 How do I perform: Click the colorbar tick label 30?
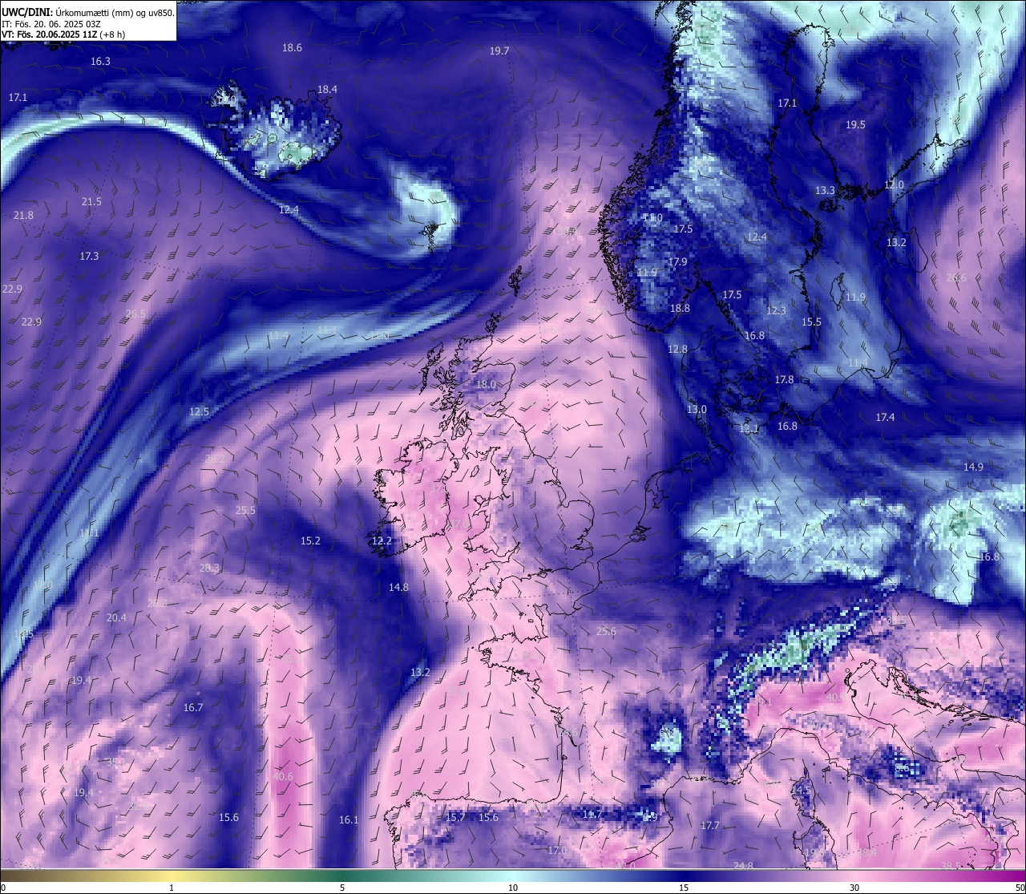854,888
